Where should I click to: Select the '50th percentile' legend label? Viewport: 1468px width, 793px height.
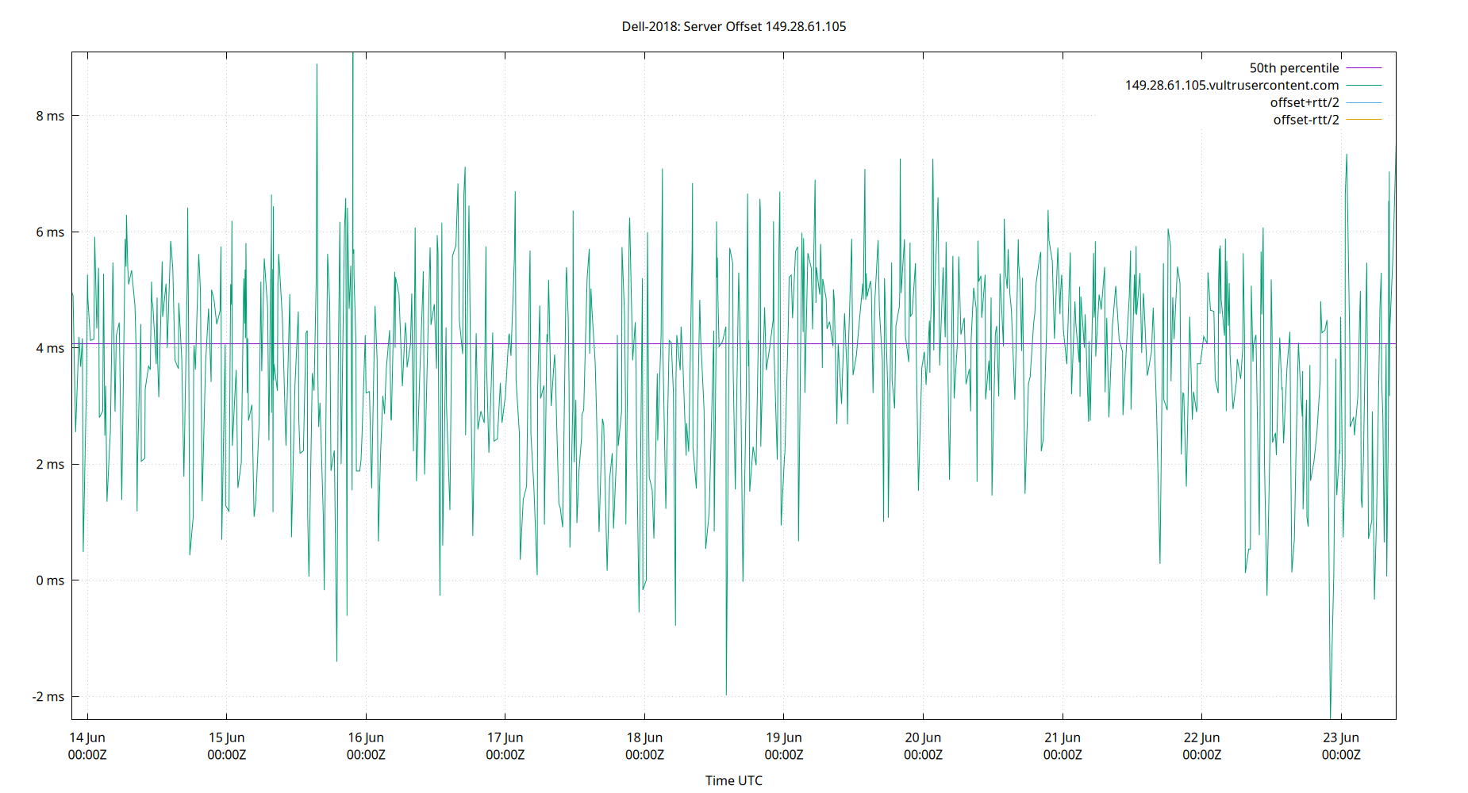(1294, 68)
